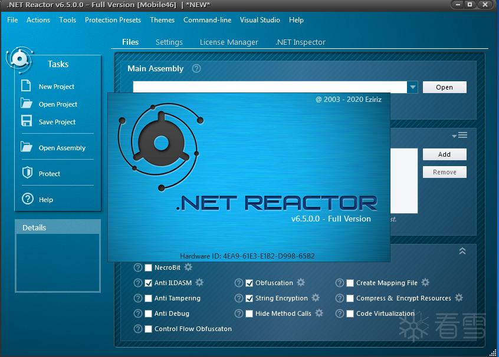The width and height of the screenshot is (499, 357).
Task: Open the additional files list options menu
Action: pyautogui.click(x=459, y=135)
